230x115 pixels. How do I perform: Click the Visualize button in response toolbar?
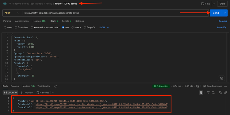pyautogui.click(x=43, y=93)
